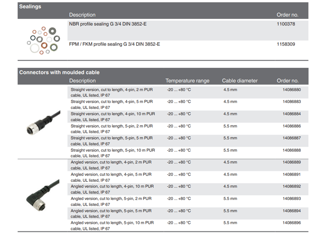The width and height of the screenshot is (330, 233).
Task: Click NBR profile sealing G 3/4 description
Action: (x=108, y=24)
